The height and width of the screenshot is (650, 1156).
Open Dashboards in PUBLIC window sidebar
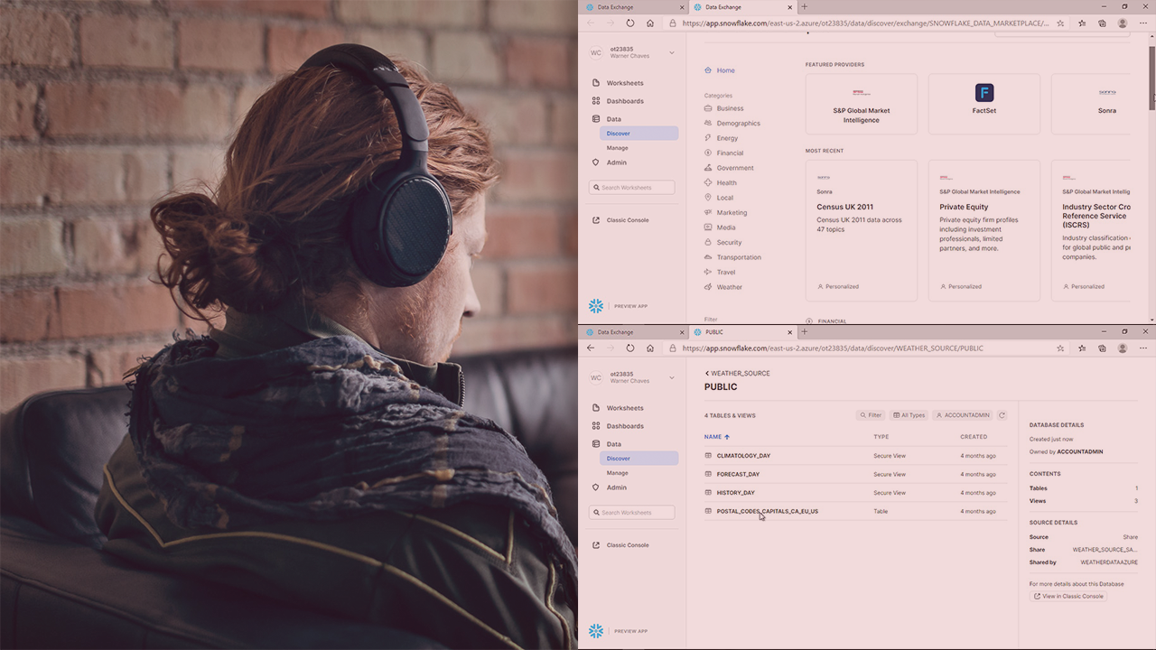tap(618, 426)
